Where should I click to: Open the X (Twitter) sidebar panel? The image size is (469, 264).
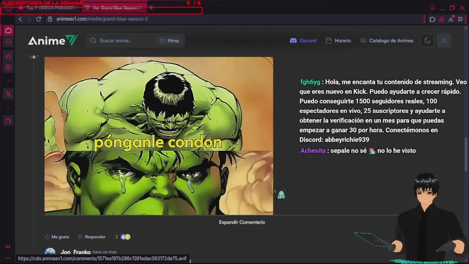[8, 94]
